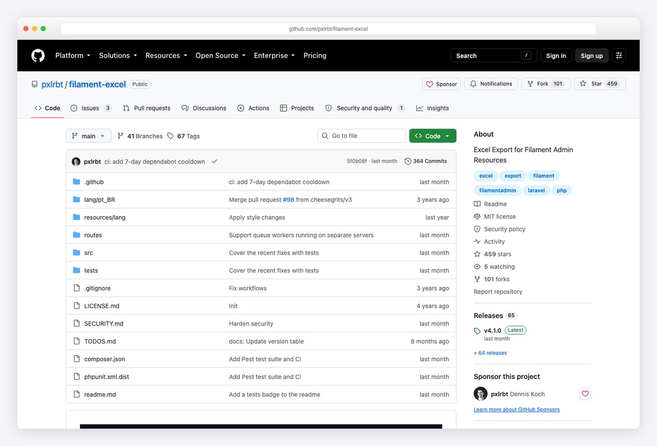View the 41 Branches link

140,136
